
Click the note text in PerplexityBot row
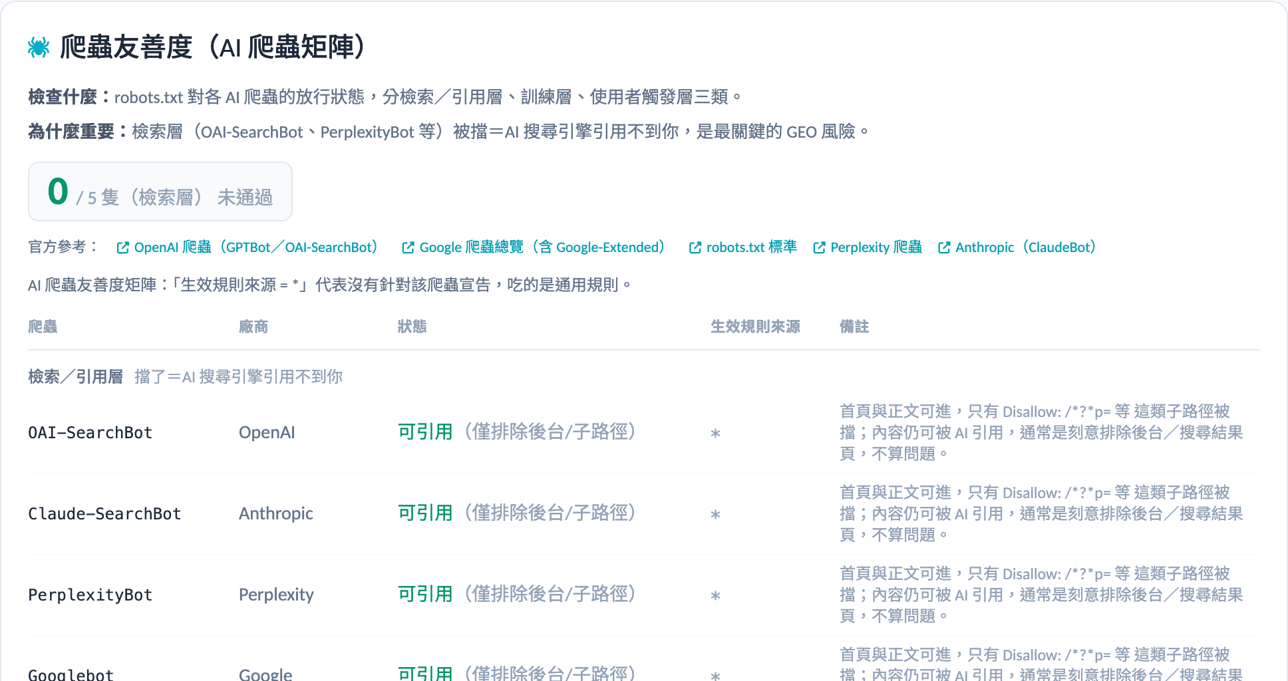coord(1041,595)
